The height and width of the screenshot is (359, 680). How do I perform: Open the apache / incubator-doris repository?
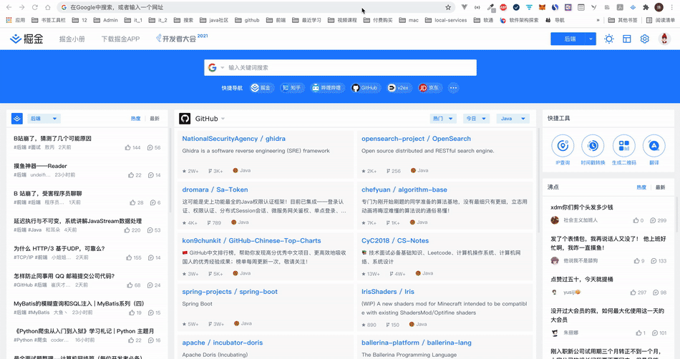pos(223,343)
